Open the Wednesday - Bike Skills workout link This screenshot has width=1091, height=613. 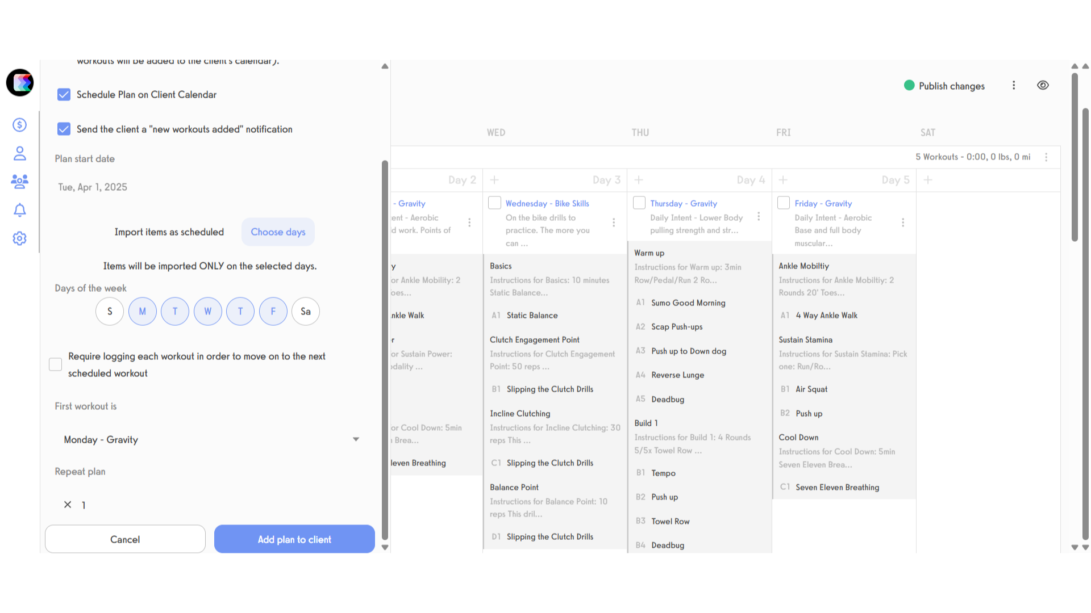coord(547,203)
